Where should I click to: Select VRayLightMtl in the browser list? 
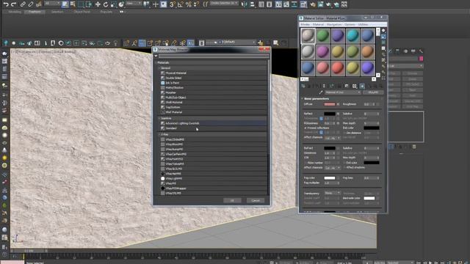(x=213, y=178)
